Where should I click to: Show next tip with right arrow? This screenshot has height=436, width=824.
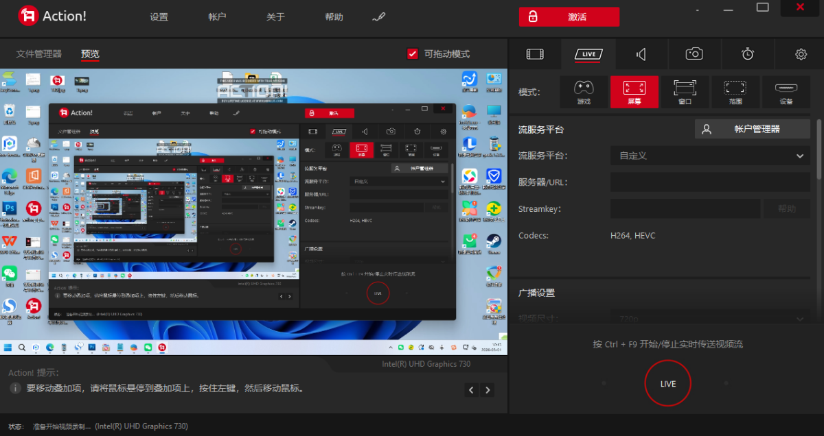[488, 390]
